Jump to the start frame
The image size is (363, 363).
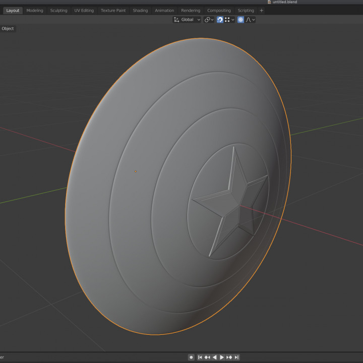pyautogui.click(x=200, y=357)
